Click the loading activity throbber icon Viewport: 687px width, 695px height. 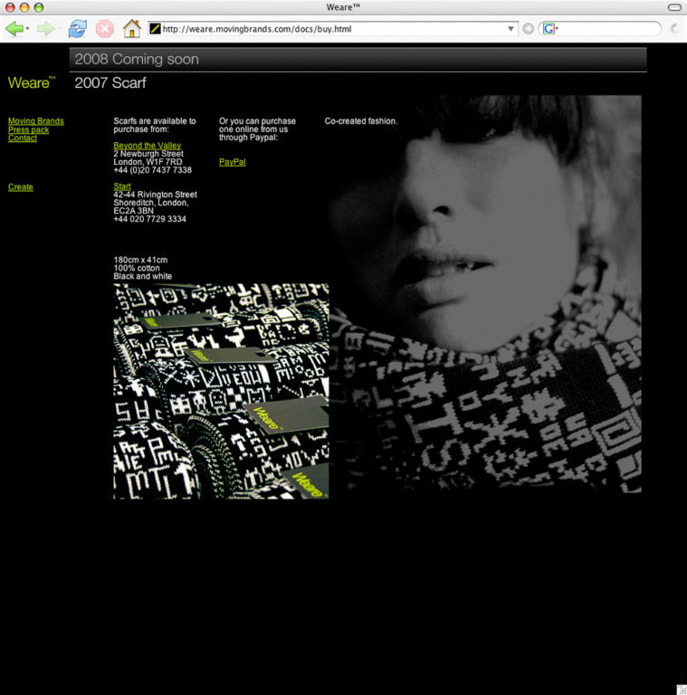pos(674,29)
